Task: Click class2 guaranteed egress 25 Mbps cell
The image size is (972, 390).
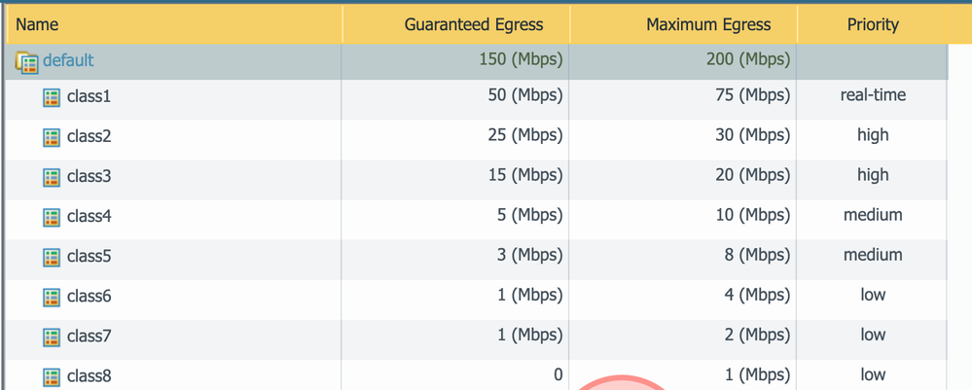Action: 524,135
